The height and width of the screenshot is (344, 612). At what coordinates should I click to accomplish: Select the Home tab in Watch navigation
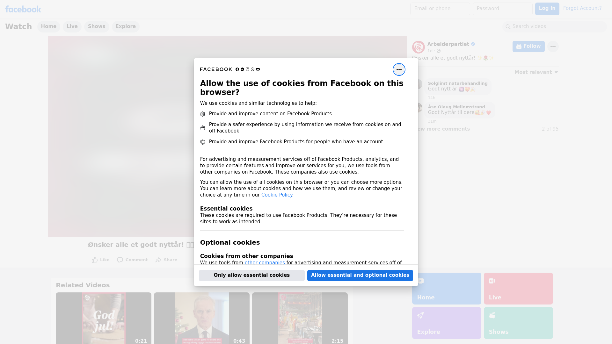pos(48,26)
